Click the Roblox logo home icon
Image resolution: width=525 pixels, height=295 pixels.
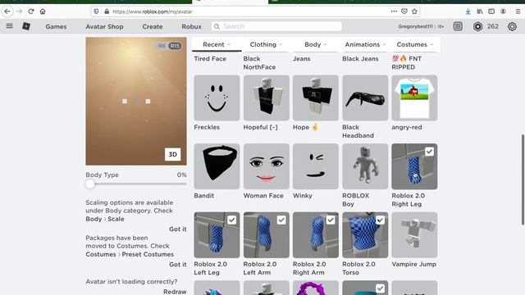tap(26, 26)
